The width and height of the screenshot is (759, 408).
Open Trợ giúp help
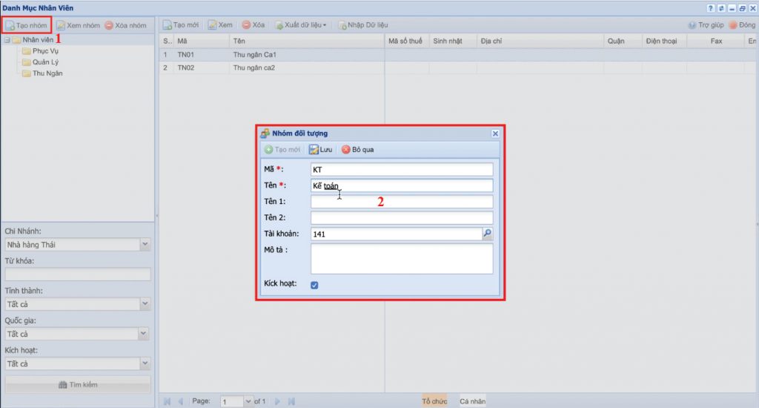click(x=706, y=24)
